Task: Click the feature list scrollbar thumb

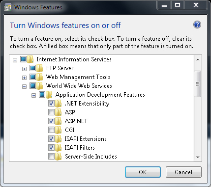Action: pyautogui.click(x=197, y=84)
